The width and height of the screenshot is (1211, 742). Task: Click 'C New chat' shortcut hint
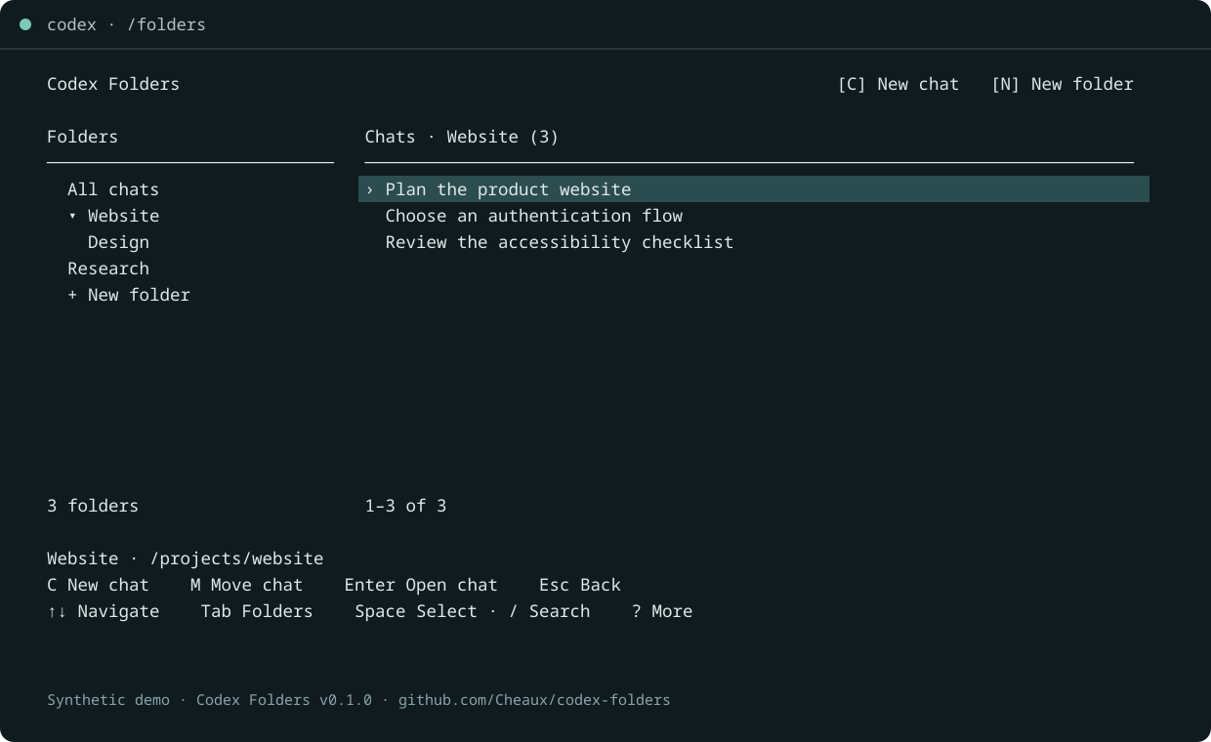click(98, 585)
